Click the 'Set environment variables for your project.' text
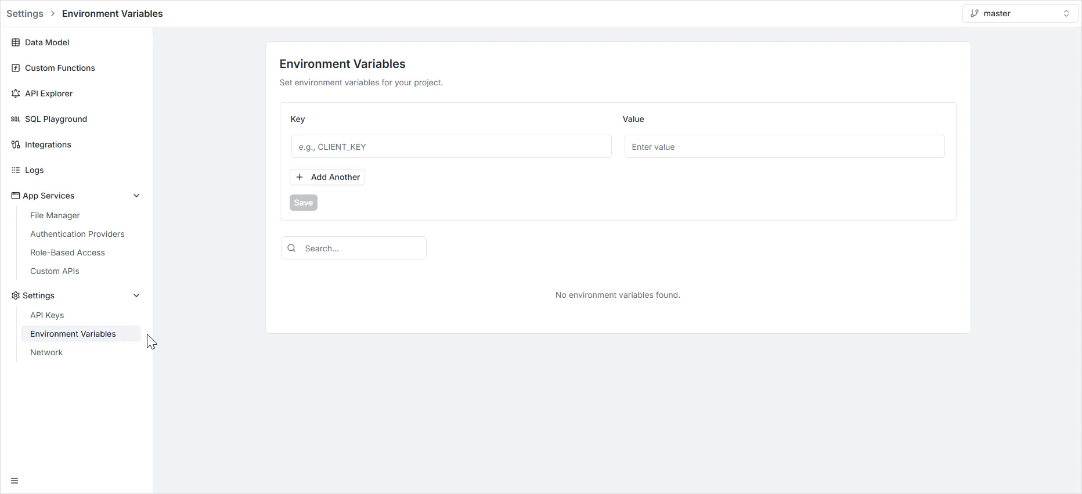Viewport: 1082px width, 494px height. coord(361,82)
